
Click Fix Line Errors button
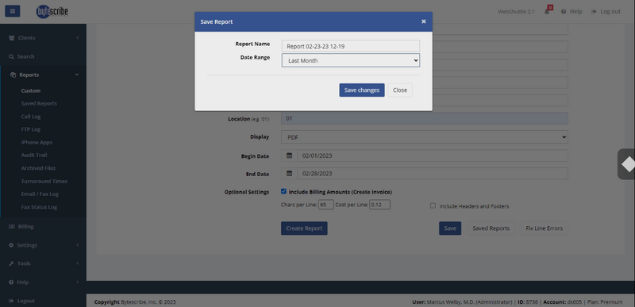point(545,228)
